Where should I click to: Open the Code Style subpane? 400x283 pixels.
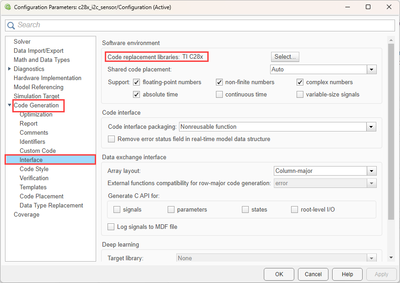[34, 169]
